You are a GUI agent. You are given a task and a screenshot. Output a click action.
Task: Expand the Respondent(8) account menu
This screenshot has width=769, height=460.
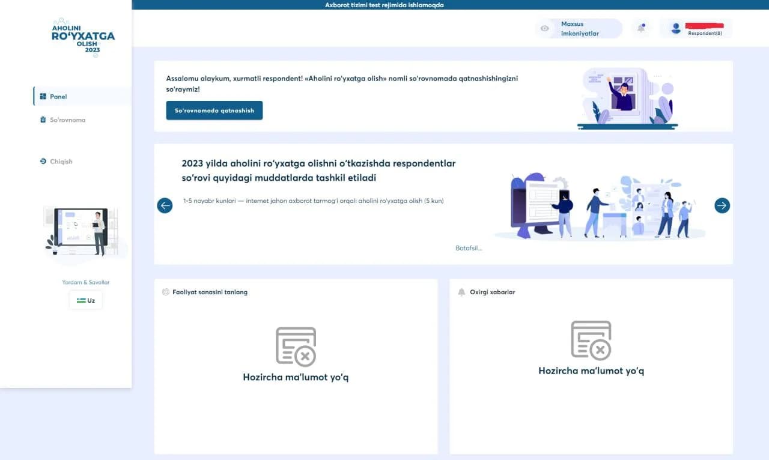click(x=696, y=28)
